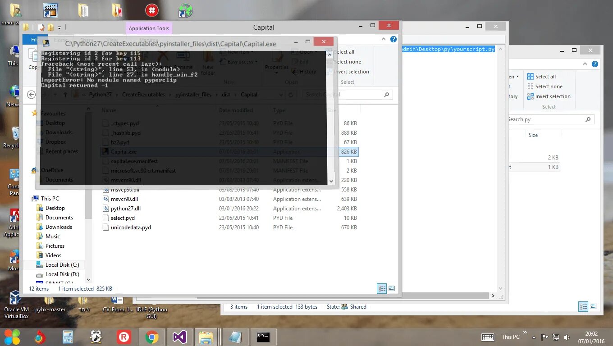Open Music in navigation pane
This screenshot has width=613, height=346.
(x=52, y=236)
